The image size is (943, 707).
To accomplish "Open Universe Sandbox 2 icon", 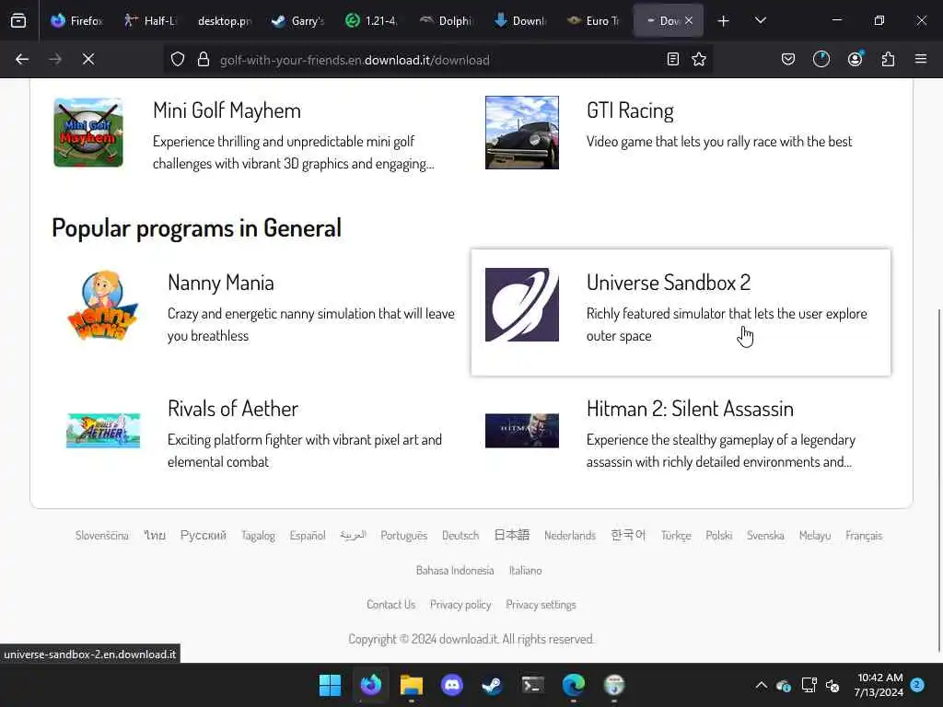I will (x=521, y=304).
